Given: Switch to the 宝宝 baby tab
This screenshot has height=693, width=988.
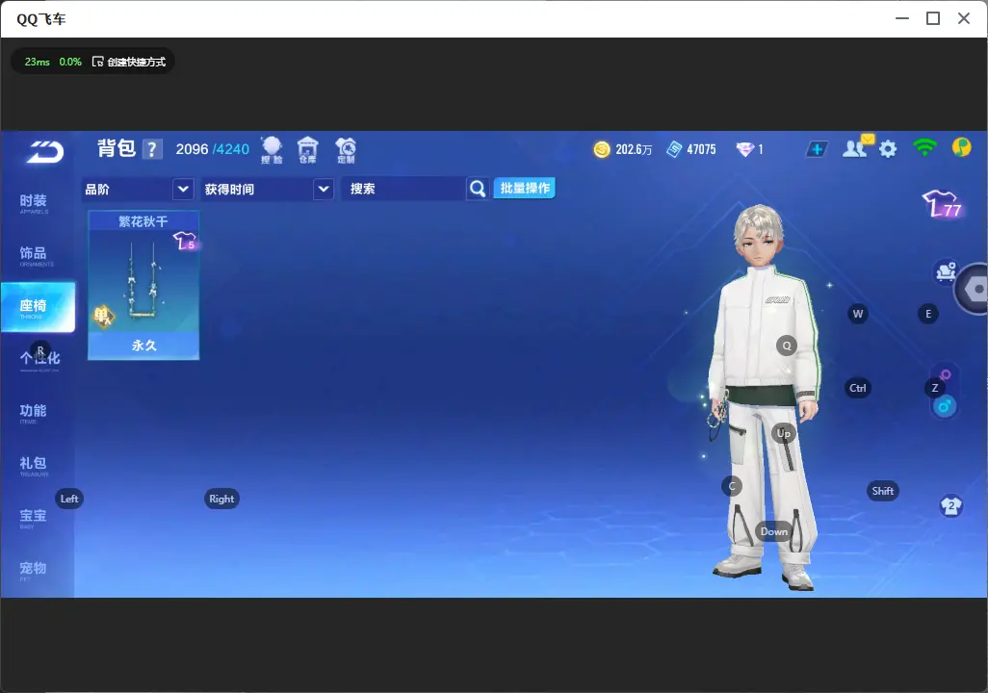Looking at the screenshot, I should tap(34, 517).
